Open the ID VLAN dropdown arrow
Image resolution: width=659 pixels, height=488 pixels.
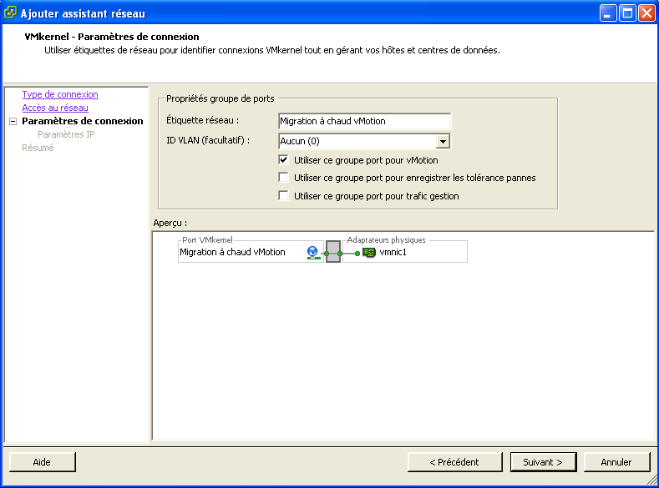[444, 142]
